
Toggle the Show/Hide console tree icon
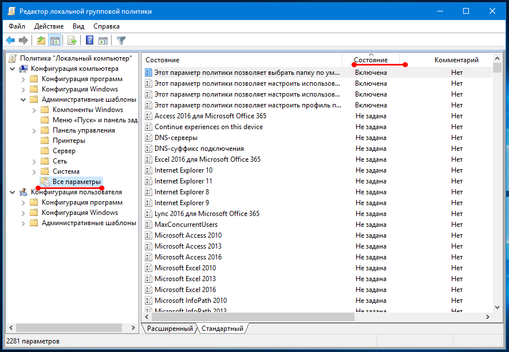coord(54,41)
